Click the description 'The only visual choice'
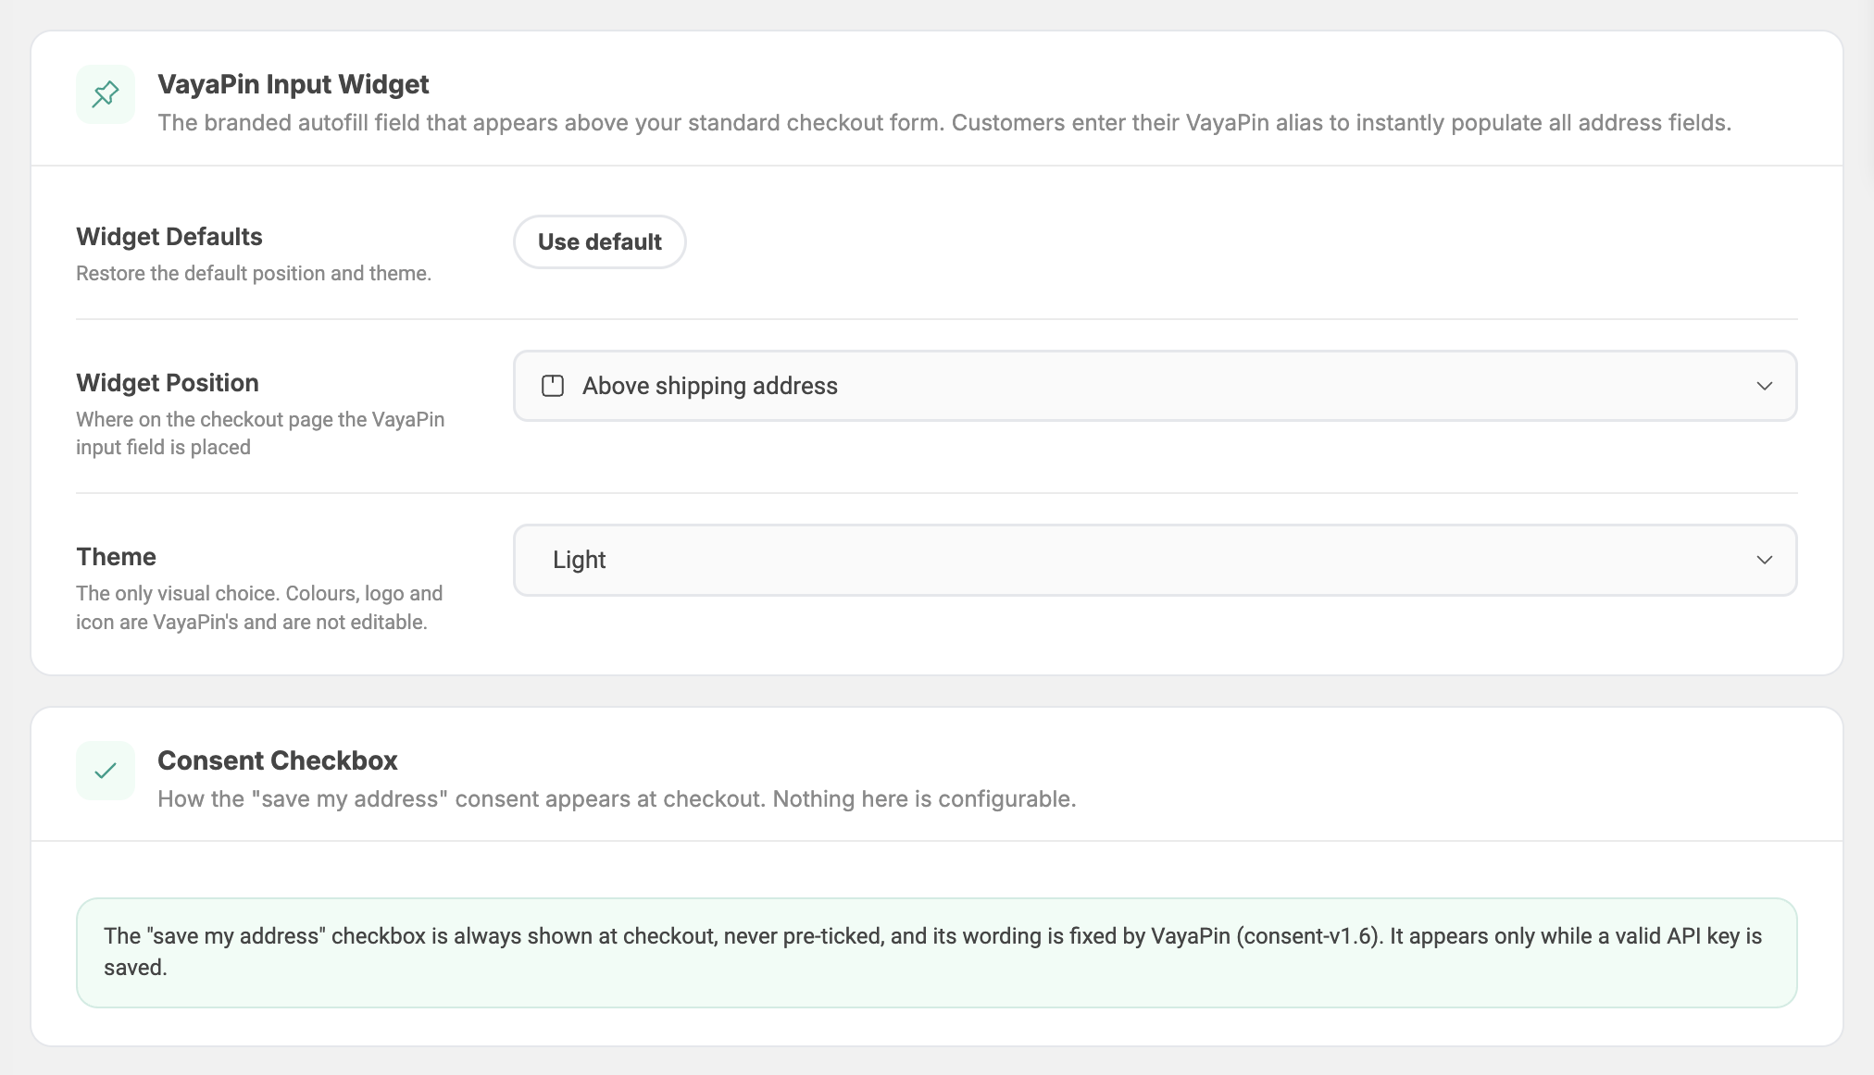This screenshot has width=1874, height=1075. click(x=259, y=608)
